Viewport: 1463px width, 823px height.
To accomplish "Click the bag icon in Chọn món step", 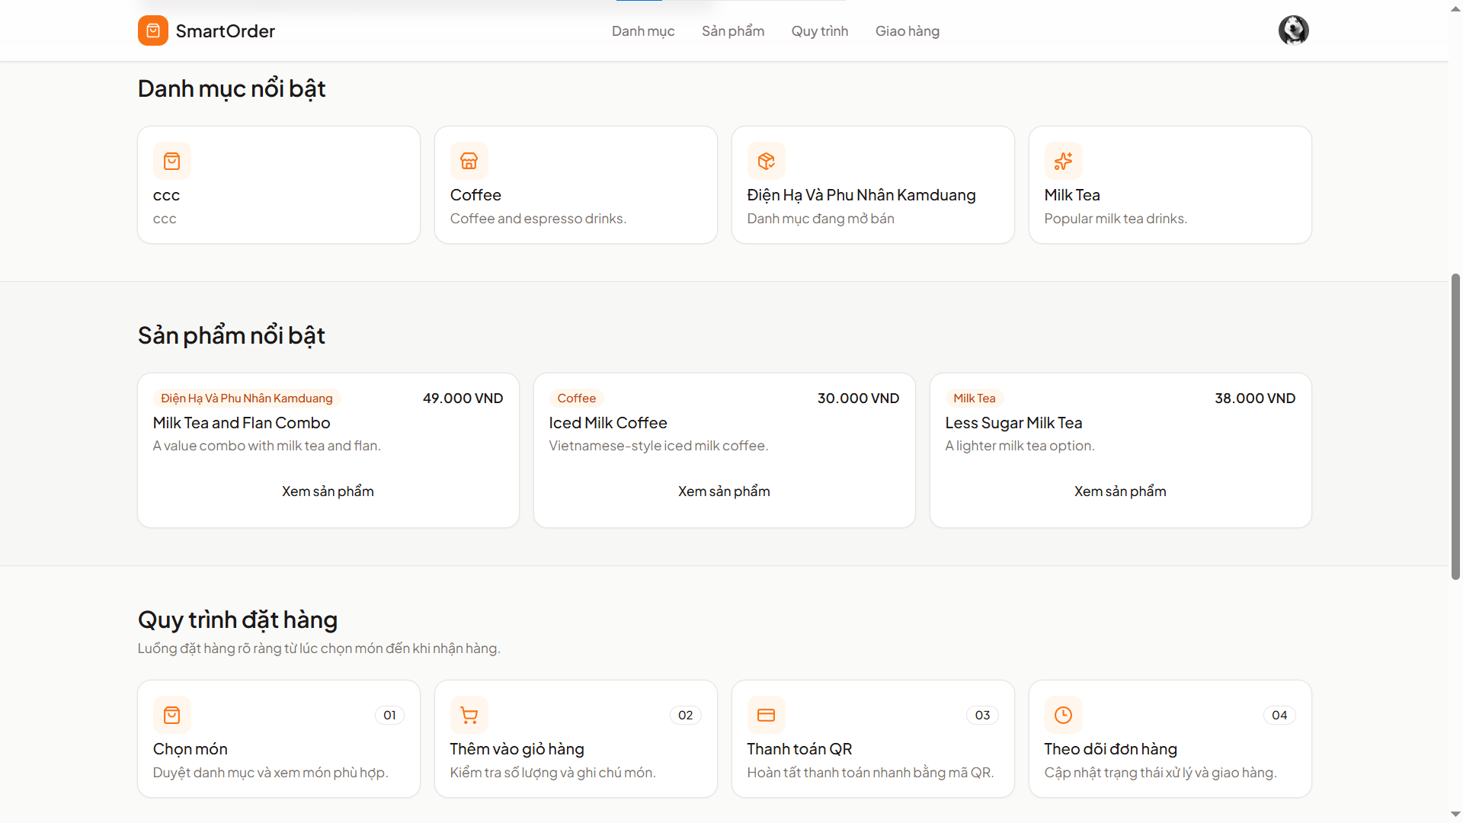I will (172, 715).
